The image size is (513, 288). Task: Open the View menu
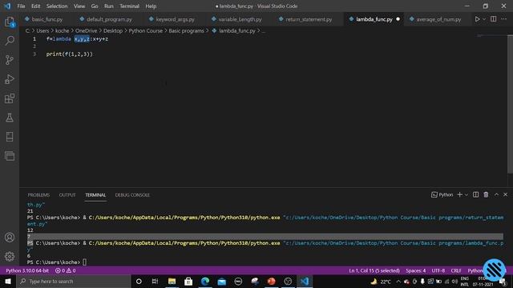point(79,6)
